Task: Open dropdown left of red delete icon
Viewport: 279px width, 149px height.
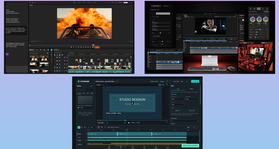Action: [93, 127]
